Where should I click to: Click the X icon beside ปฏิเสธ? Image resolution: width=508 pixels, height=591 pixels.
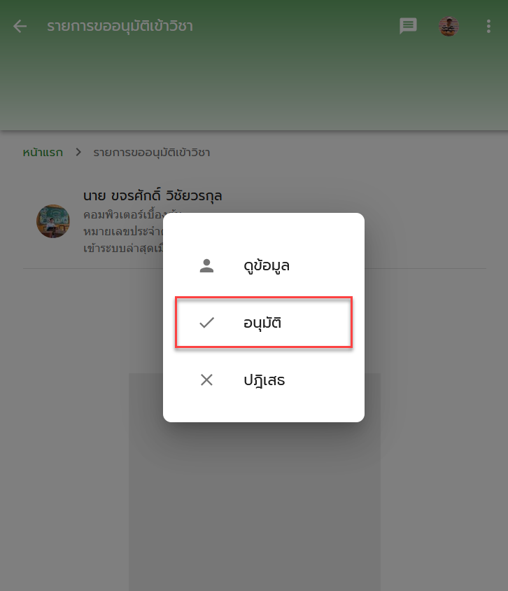click(x=206, y=380)
